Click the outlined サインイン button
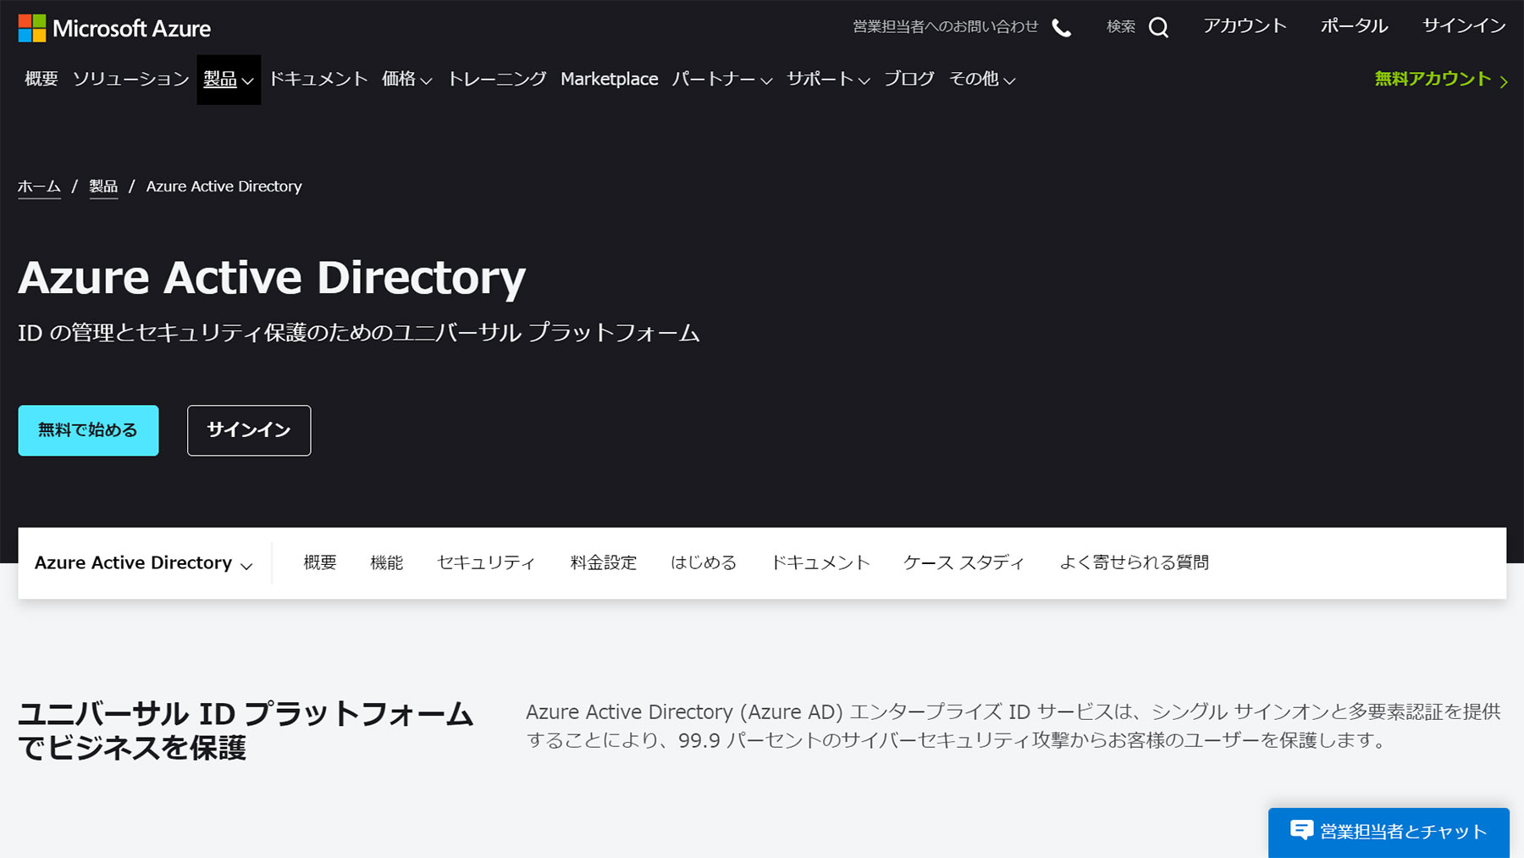 pos(249,430)
